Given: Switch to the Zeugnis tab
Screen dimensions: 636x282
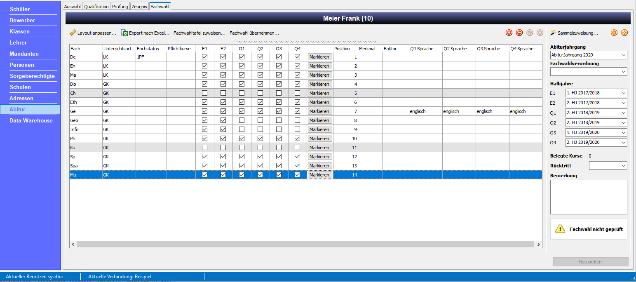Looking at the screenshot, I should 139,6.
